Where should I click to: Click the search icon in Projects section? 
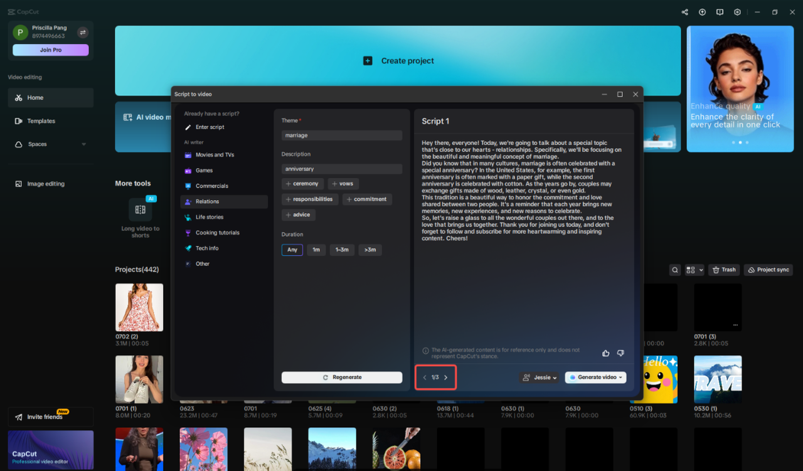[x=675, y=270]
